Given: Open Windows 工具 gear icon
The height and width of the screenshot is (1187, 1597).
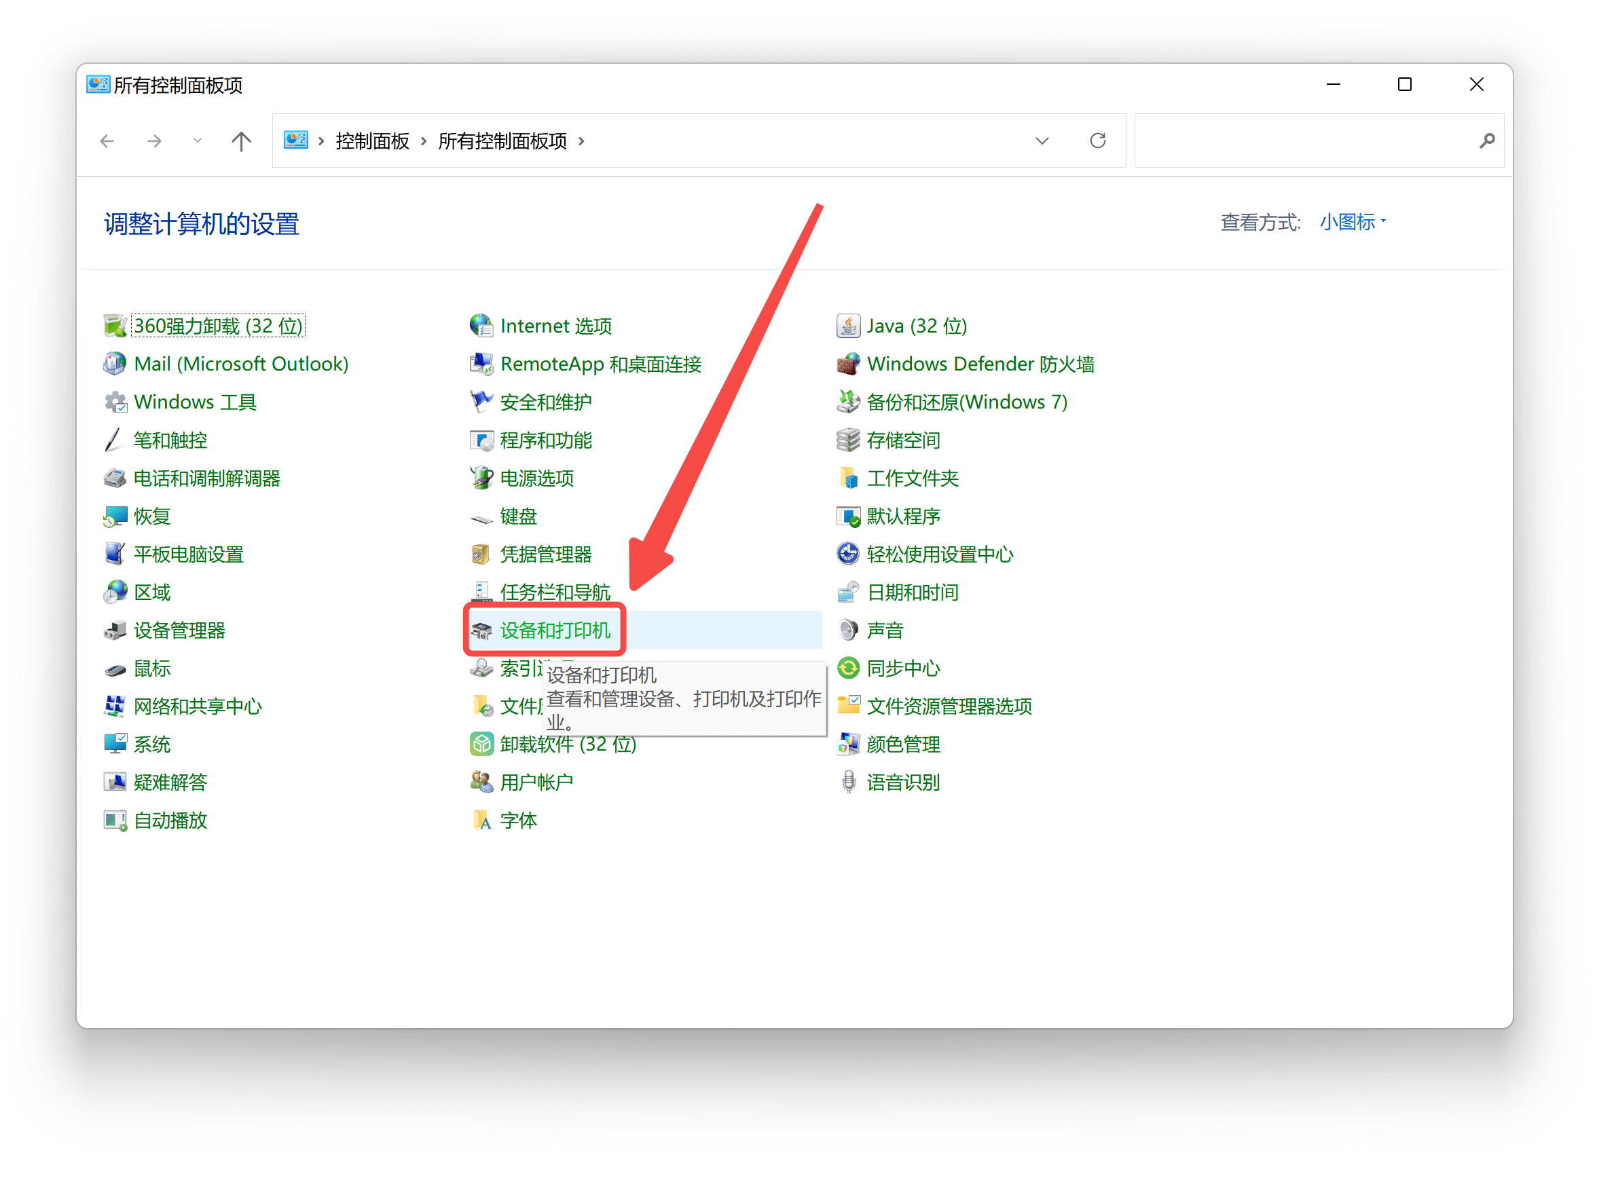Looking at the screenshot, I should 115,402.
